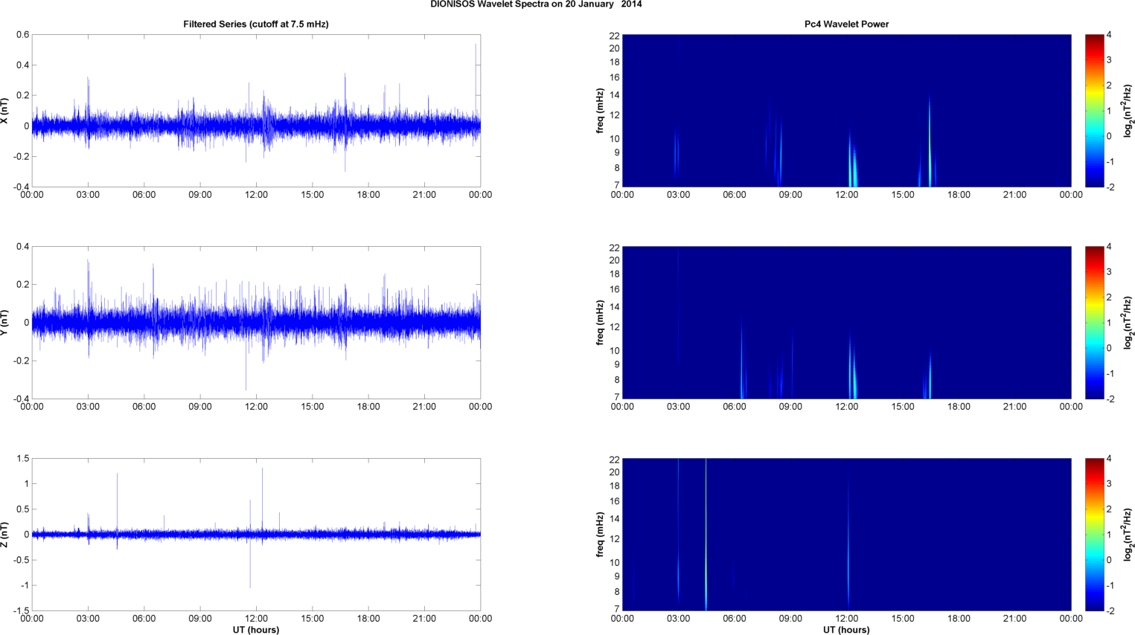
Task: Select the "UT (hours)" label under the Z series plot
Action: coord(256,630)
